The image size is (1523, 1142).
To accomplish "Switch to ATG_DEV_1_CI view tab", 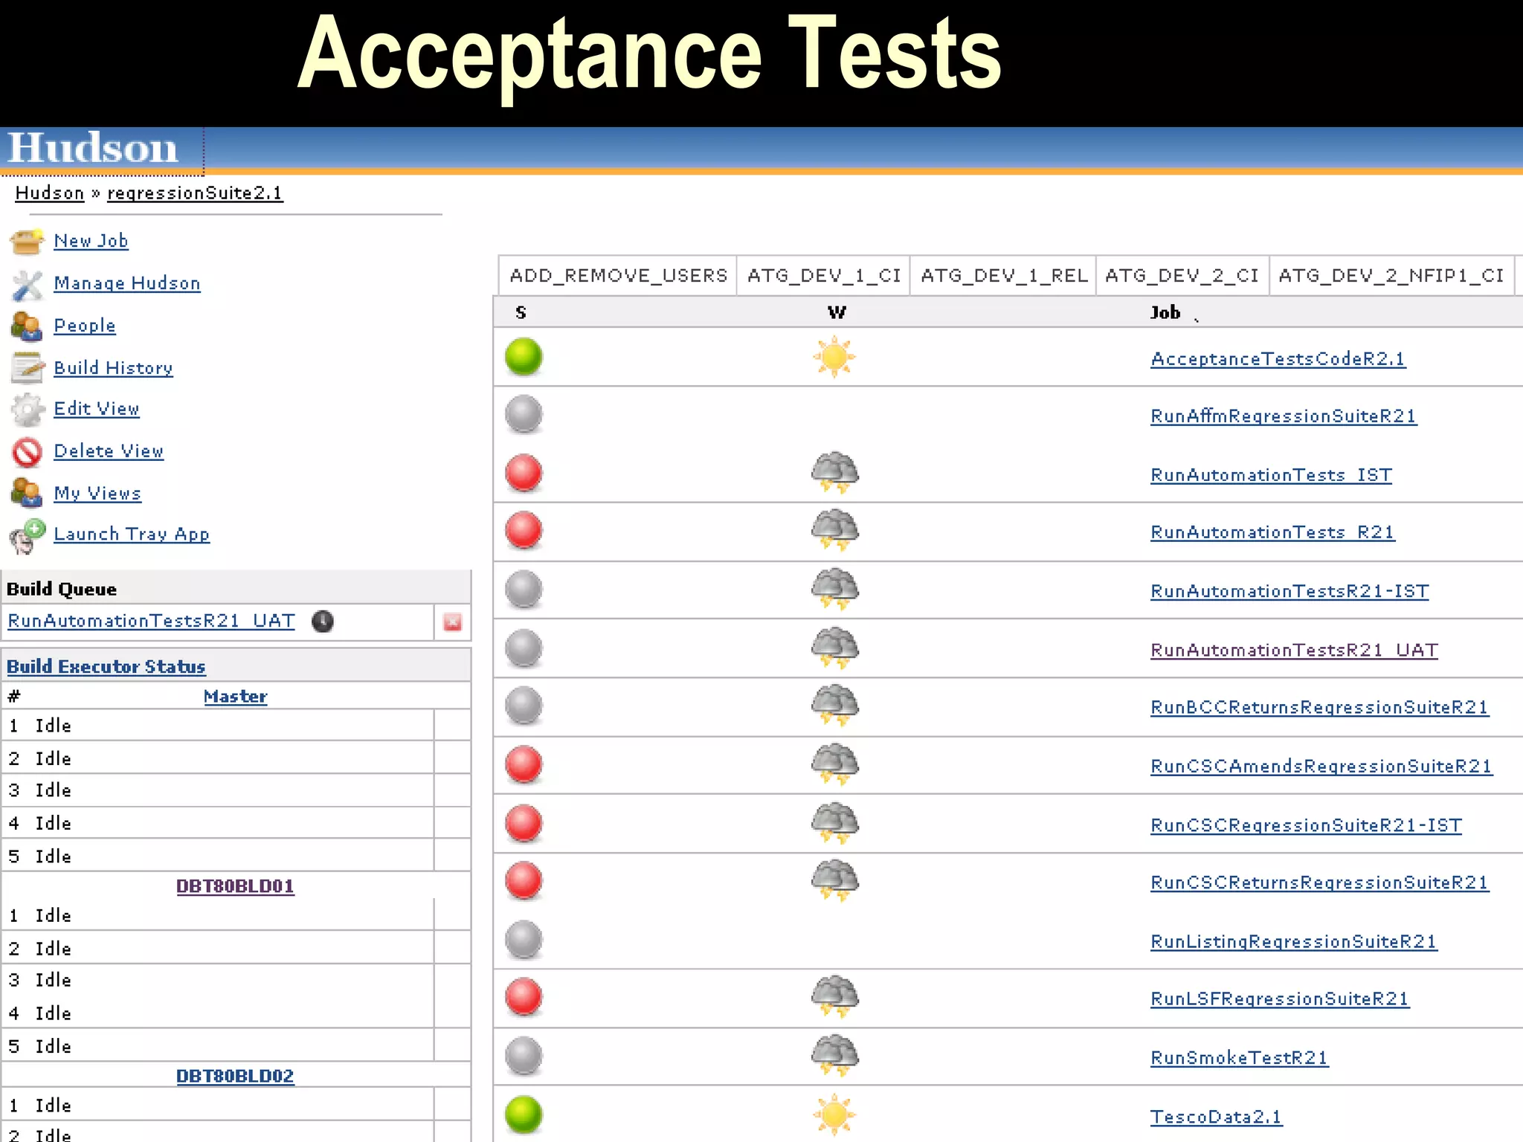I will (824, 276).
